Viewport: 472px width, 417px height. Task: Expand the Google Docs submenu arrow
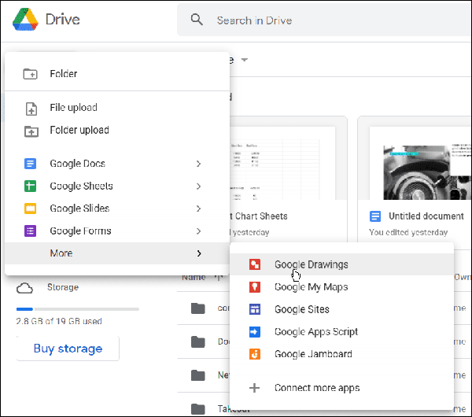[x=198, y=164]
